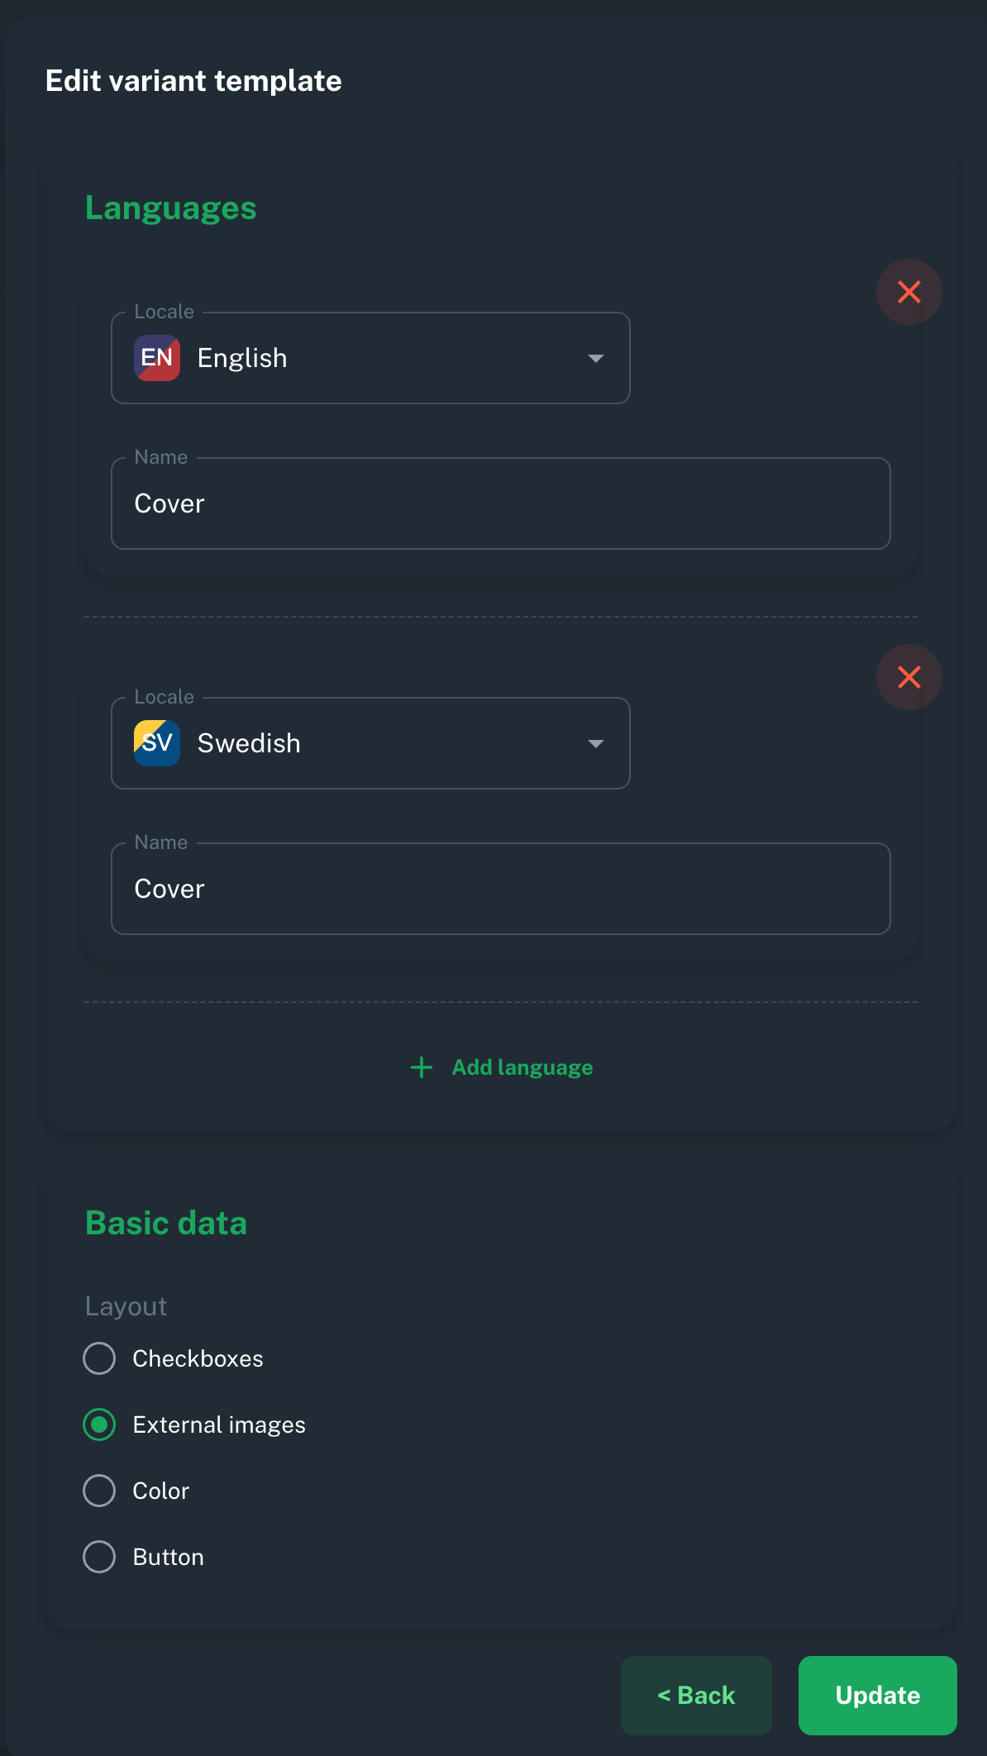Choose the Button layout radio option
This screenshot has height=1756, width=987.
(99, 1557)
